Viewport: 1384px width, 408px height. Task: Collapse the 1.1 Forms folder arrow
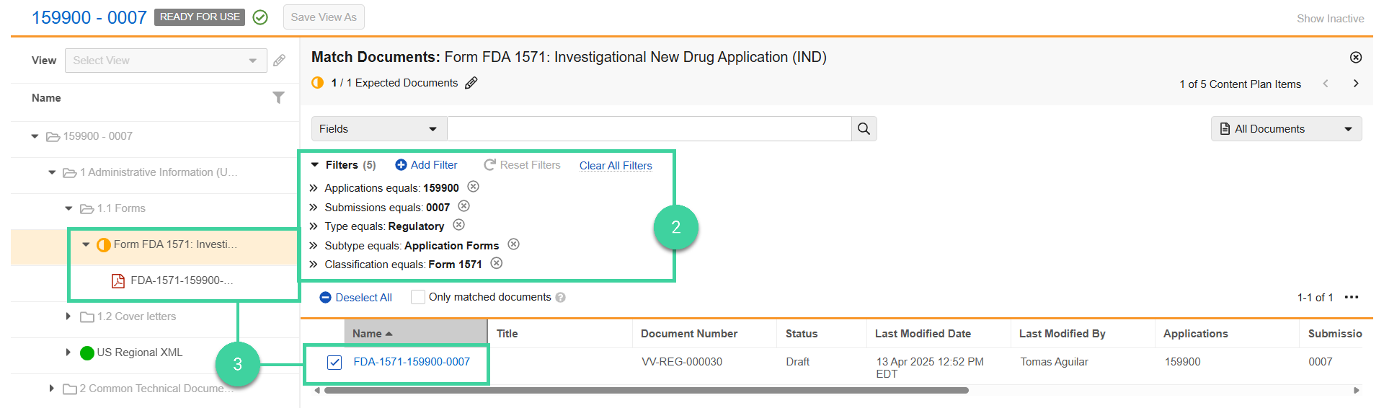click(x=69, y=208)
